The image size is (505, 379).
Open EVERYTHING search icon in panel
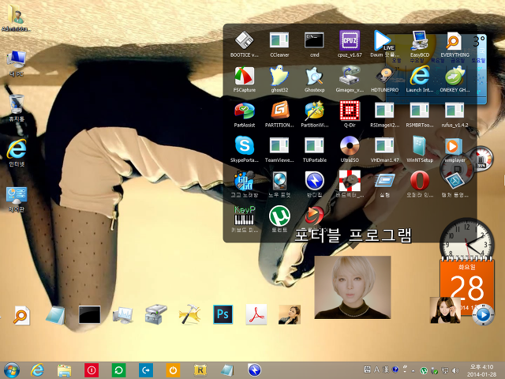click(x=454, y=41)
